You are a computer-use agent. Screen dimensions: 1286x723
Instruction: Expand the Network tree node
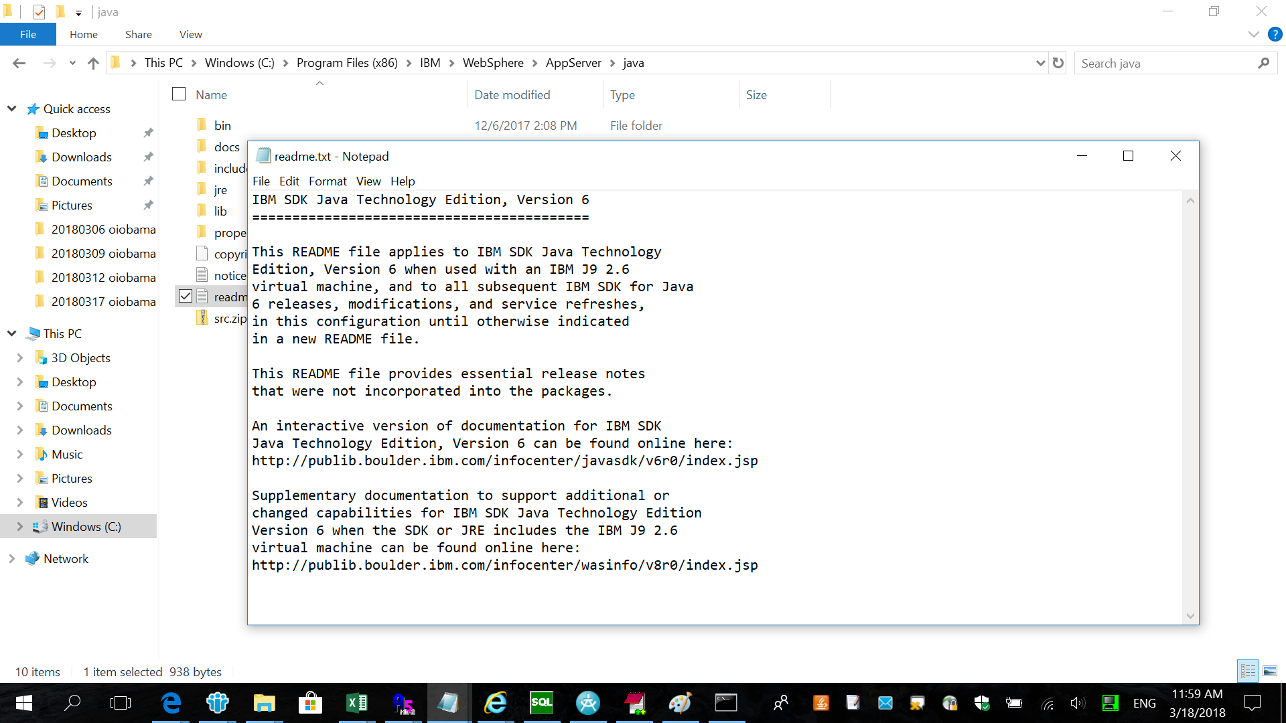(11, 558)
